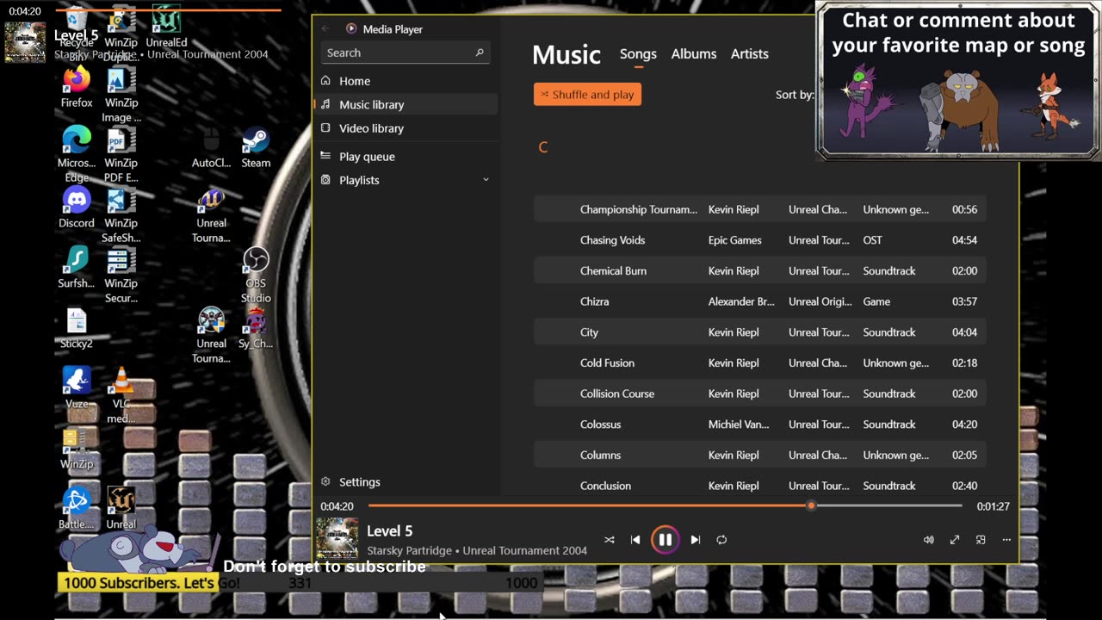Screen dimensions: 1102x620
Task: Select the Chemical Burn song
Action: 759,270
